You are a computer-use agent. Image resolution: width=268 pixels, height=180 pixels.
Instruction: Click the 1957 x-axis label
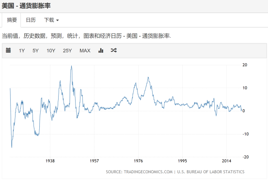[x=94, y=161]
